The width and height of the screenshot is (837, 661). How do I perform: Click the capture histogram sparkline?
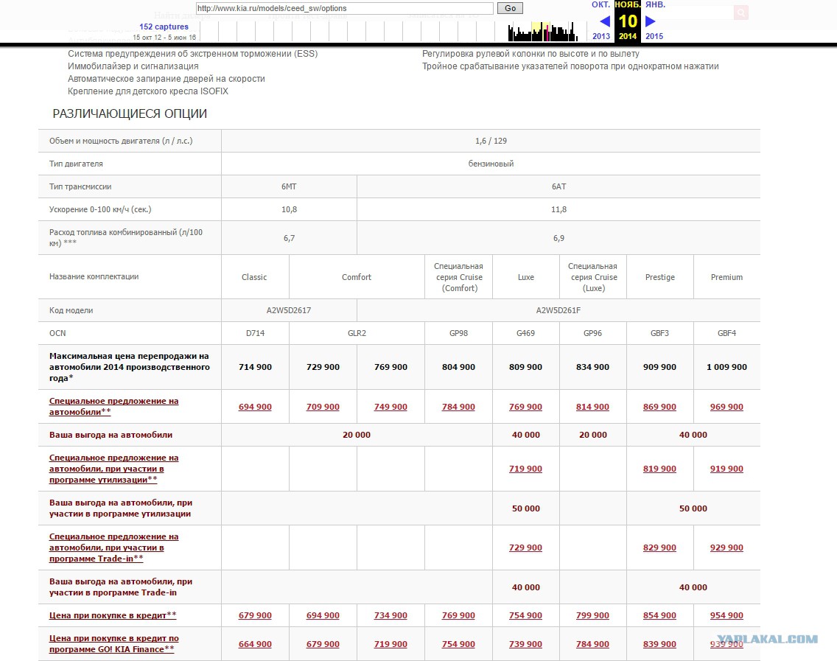543,32
